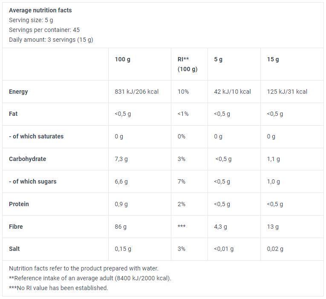Select the Servings per container: 45 text
The width and height of the screenshot is (326, 299).
44,30
